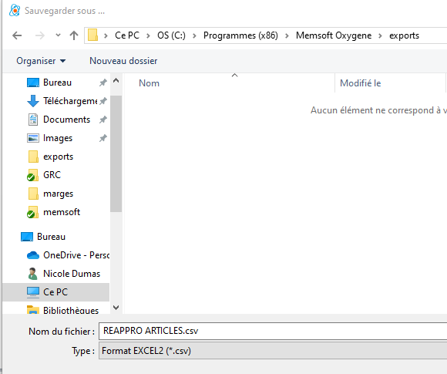Expand chevron after 'OS (C:)' breadcrumb
This screenshot has height=374, width=447.
click(194, 35)
